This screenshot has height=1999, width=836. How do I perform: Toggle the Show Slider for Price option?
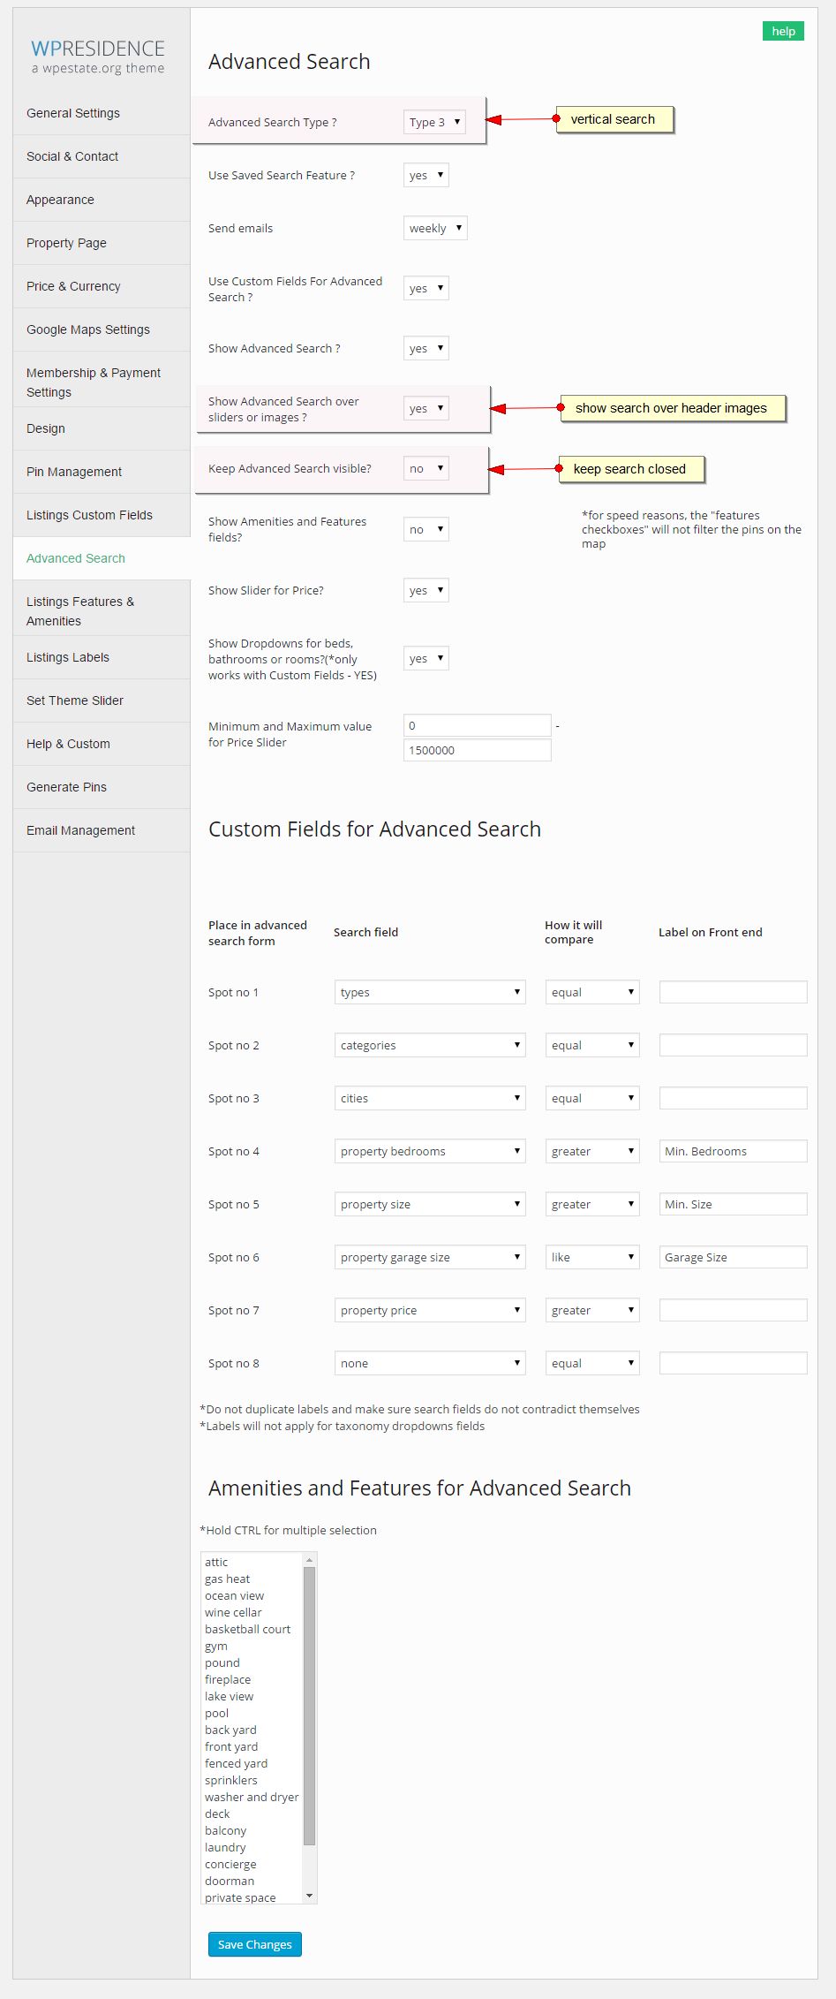(x=426, y=590)
